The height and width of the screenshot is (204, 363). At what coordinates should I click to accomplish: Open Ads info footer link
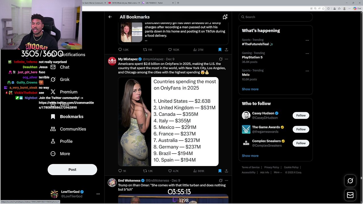[265, 172]
